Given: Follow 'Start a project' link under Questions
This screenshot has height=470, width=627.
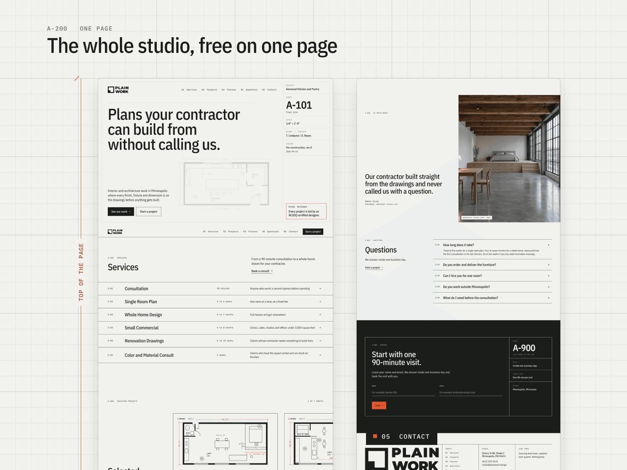Looking at the screenshot, I should pos(374,268).
